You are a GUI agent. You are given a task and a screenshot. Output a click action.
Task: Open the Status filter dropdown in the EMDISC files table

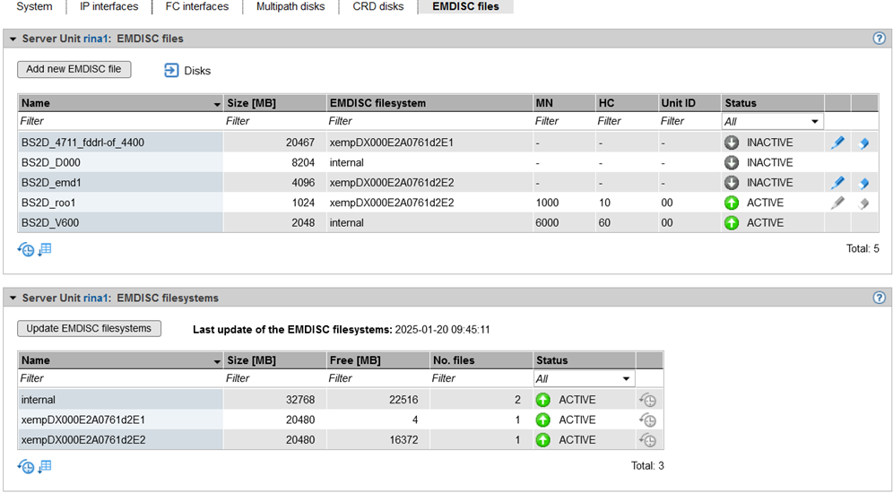[x=772, y=121]
